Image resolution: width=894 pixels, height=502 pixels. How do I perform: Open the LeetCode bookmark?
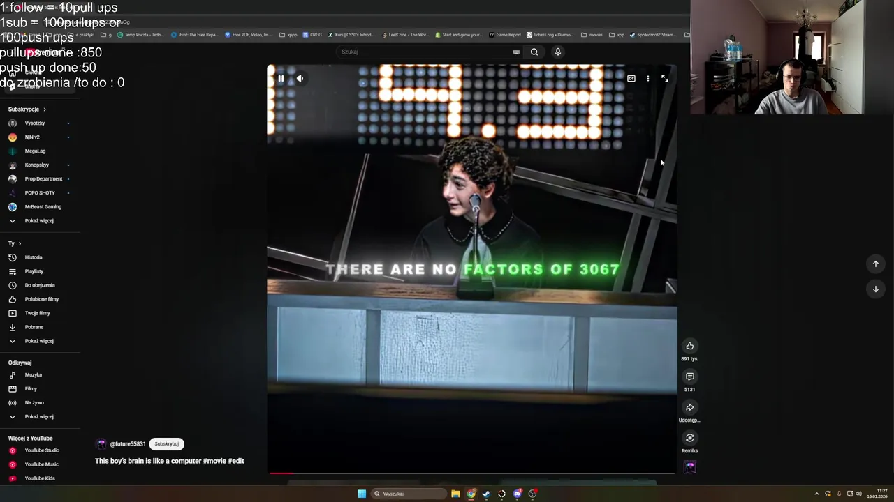(405, 35)
